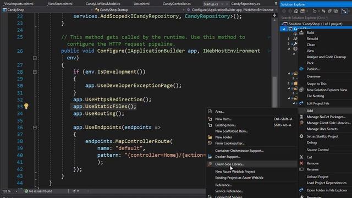The image size is (352, 198).
Task: Click the Forward arrow in Solution Explorer toolbar
Action: [x=290, y=11]
